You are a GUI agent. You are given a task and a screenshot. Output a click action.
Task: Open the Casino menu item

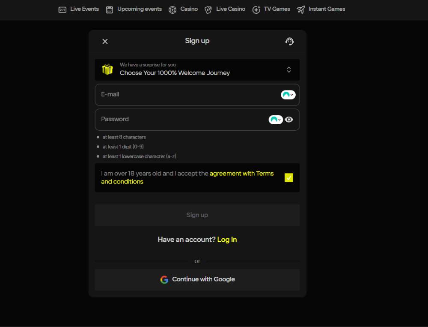point(189,9)
